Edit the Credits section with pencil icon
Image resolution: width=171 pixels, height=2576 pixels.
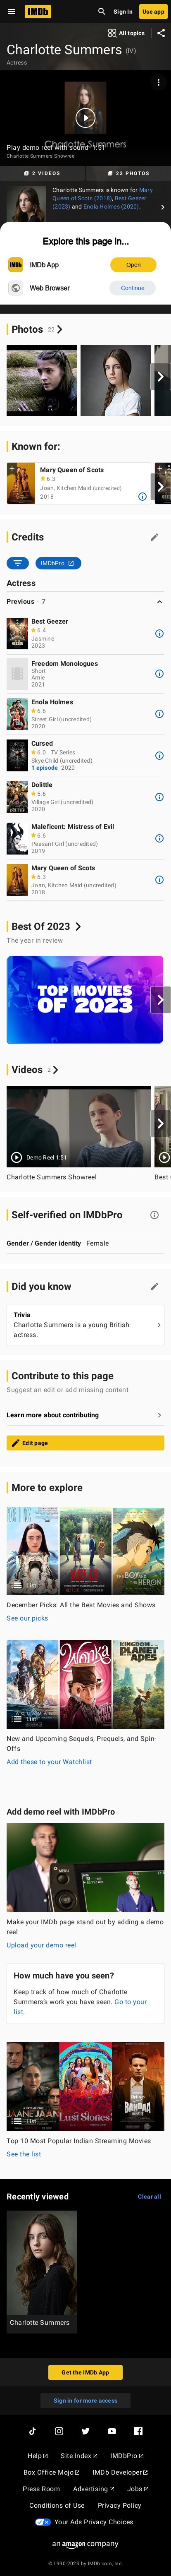tap(154, 537)
